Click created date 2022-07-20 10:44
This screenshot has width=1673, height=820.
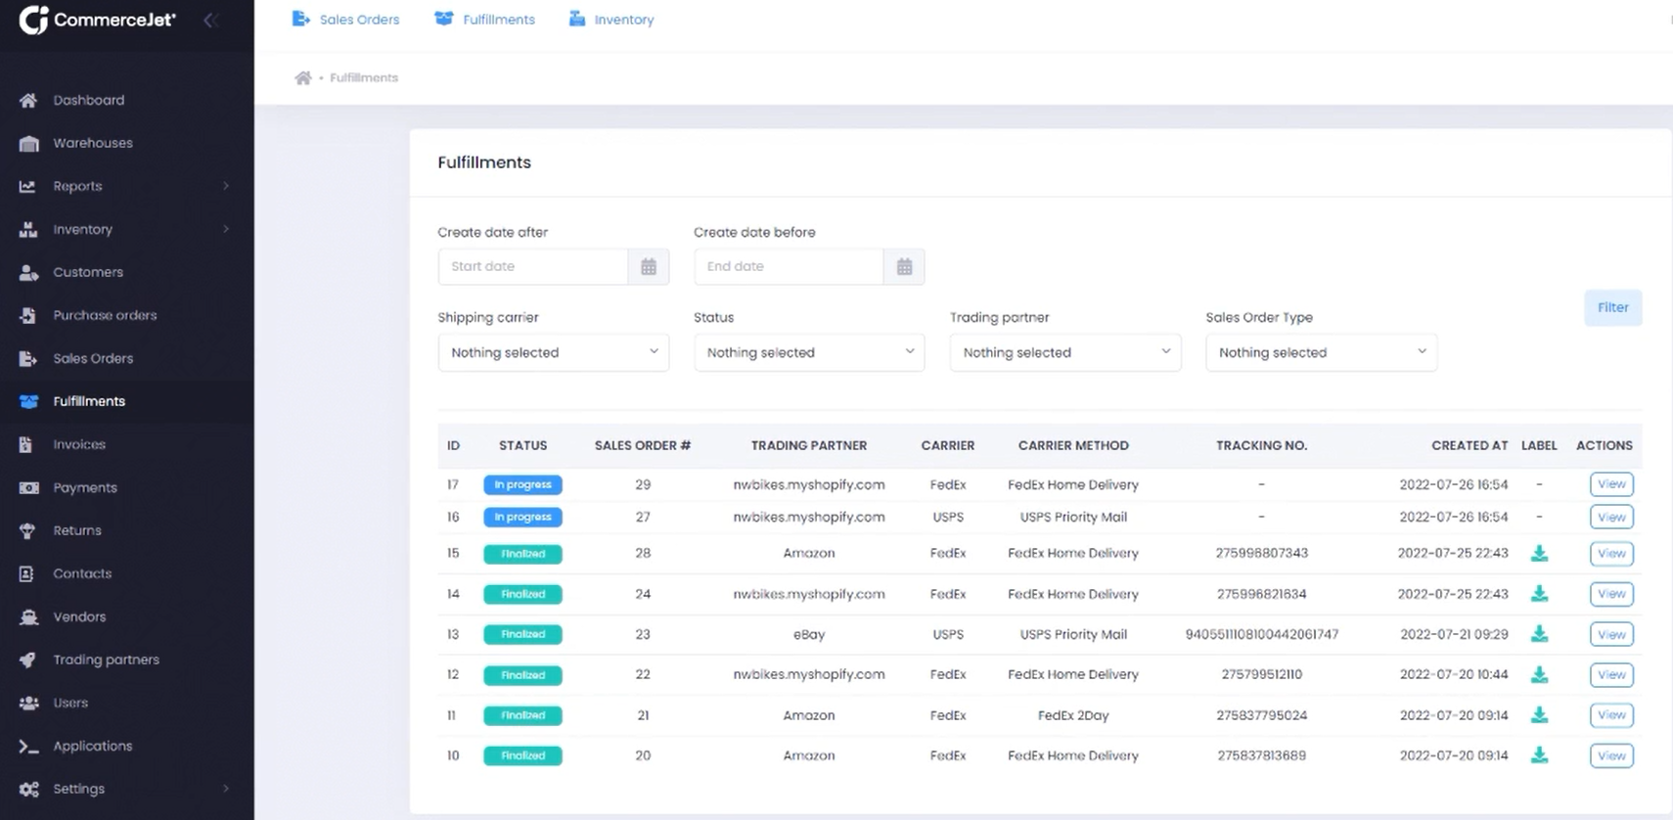click(1454, 674)
